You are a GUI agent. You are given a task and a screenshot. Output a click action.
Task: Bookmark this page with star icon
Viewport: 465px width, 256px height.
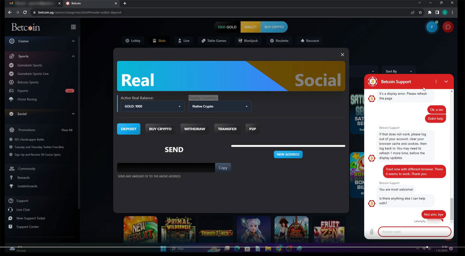[x=420, y=12]
